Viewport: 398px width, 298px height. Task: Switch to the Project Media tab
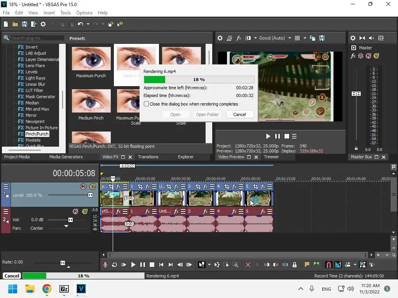17,157
